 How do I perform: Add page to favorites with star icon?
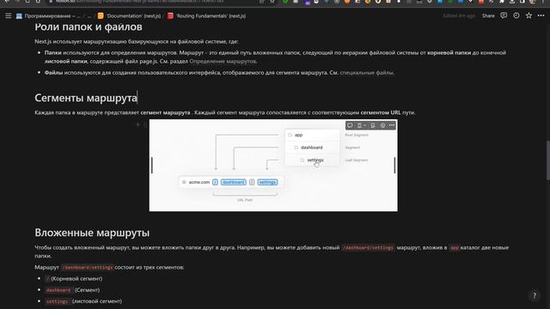click(529, 15)
